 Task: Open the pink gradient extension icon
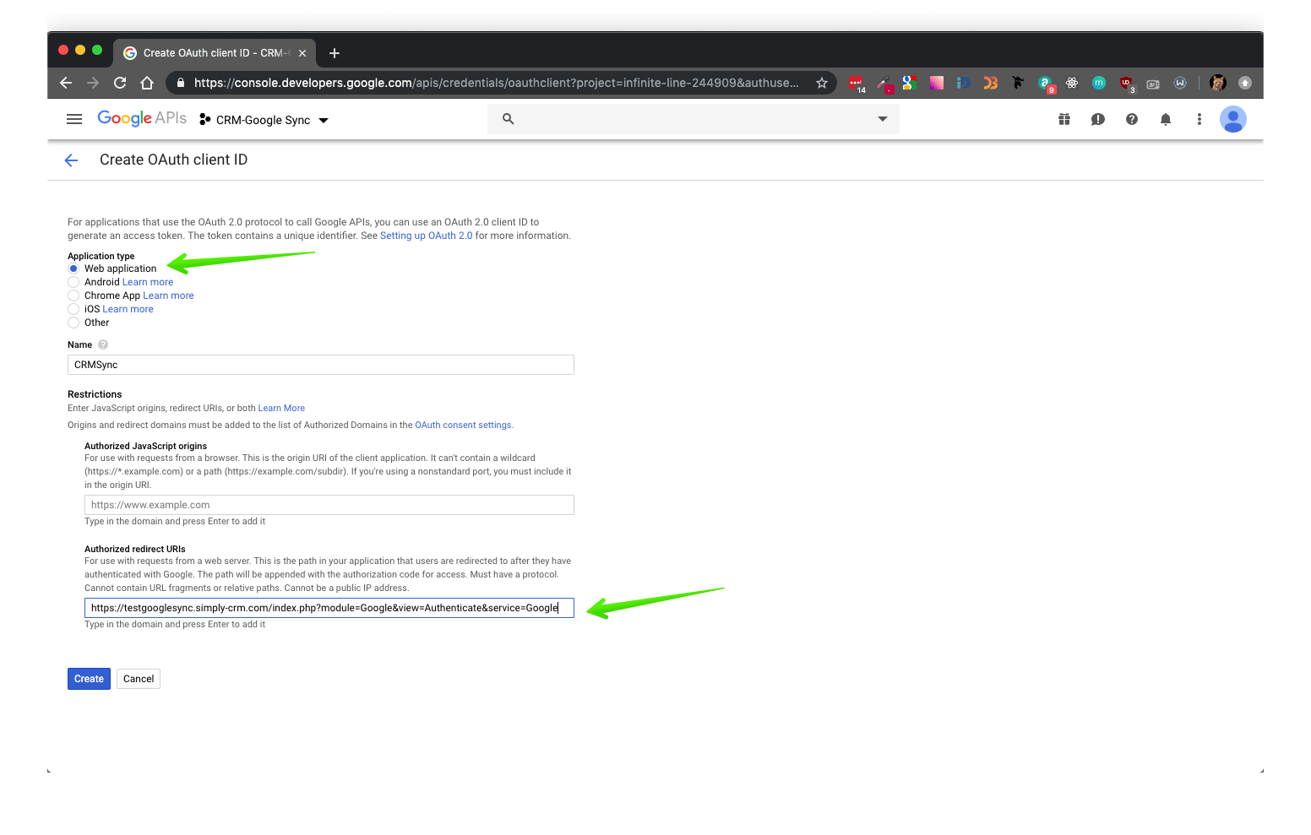pyautogui.click(x=937, y=83)
